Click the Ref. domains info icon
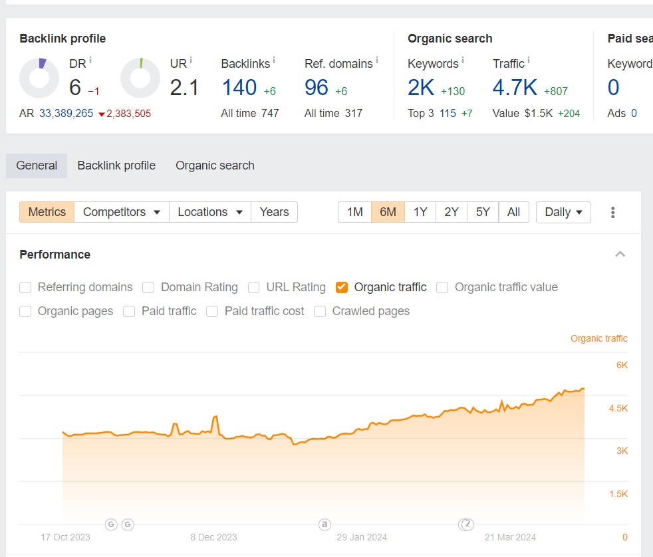 377,60
